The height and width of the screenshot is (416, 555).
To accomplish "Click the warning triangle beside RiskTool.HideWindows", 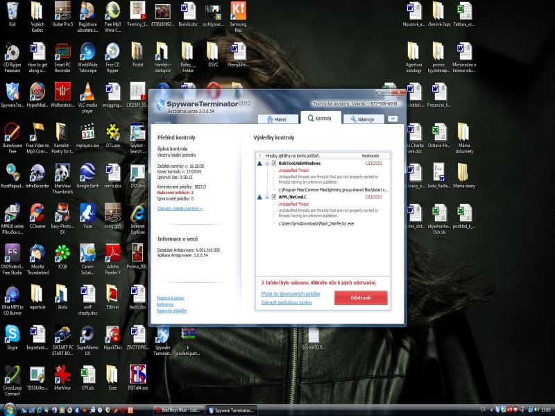I will click(x=259, y=164).
